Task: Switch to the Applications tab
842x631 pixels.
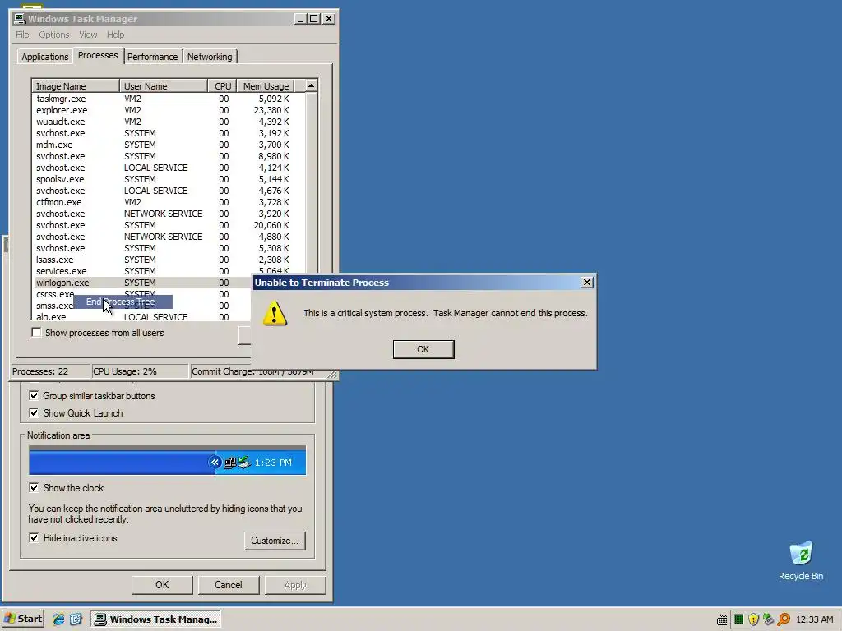Action: pos(45,57)
